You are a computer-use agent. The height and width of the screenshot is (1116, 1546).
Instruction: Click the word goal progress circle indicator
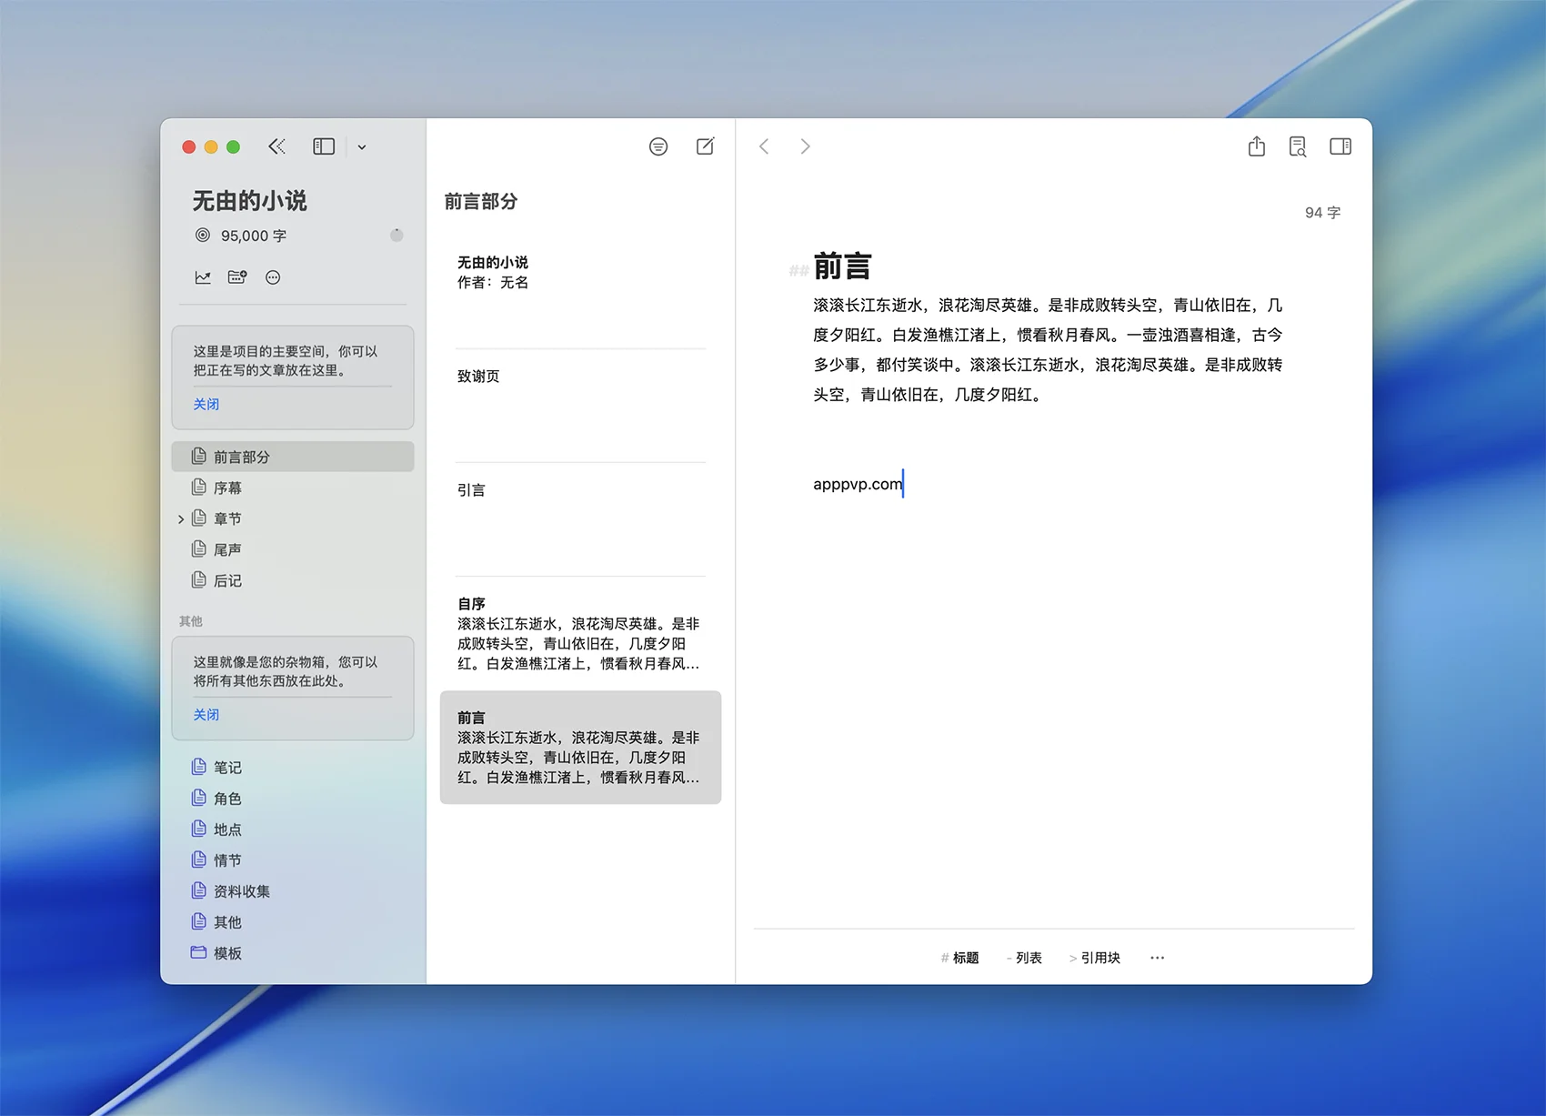click(397, 236)
